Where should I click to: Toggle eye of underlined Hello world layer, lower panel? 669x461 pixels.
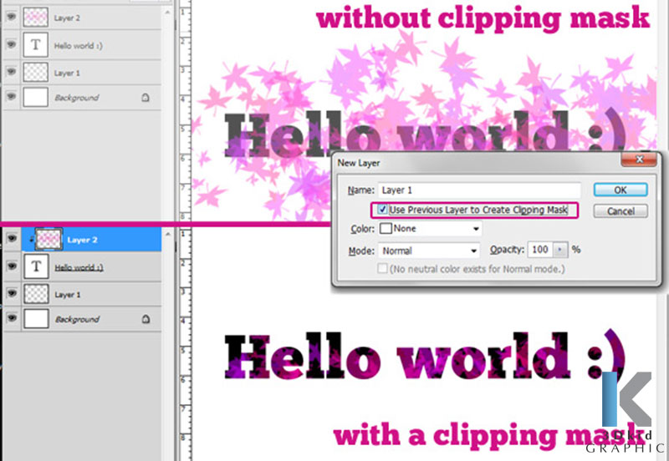point(11,266)
